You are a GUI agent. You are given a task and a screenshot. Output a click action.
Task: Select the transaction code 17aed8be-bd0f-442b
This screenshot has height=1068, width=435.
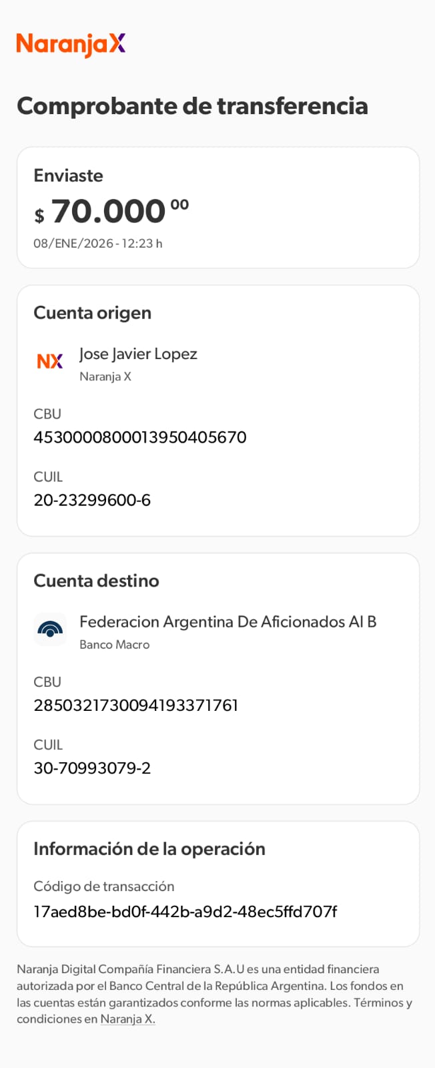click(185, 912)
